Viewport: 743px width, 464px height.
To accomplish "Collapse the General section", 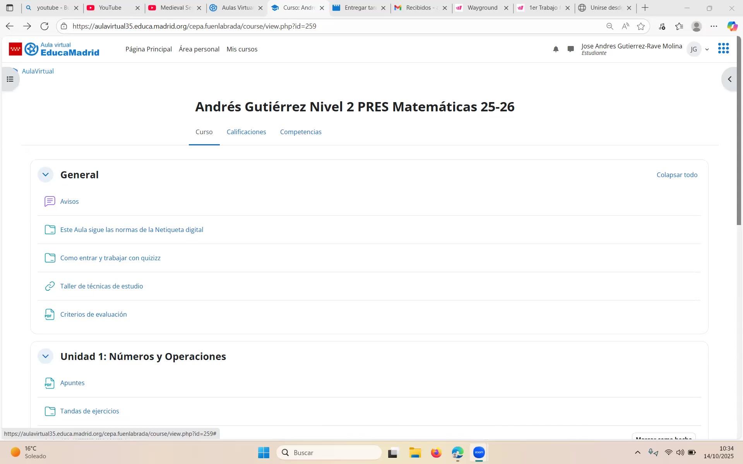I will tap(45, 175).
